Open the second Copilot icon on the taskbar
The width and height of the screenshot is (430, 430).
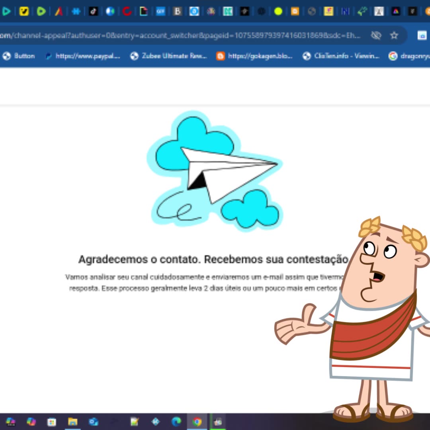tap(31, 422)
